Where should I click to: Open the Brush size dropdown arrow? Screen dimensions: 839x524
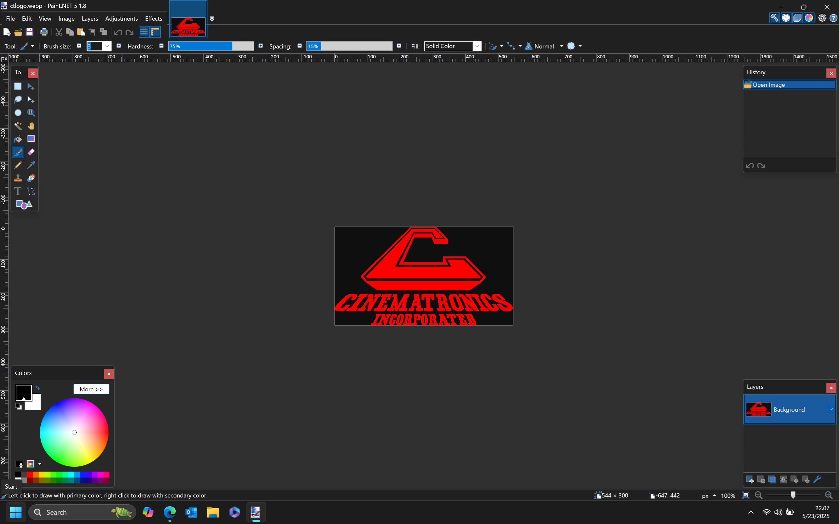[x=107, y=46]
